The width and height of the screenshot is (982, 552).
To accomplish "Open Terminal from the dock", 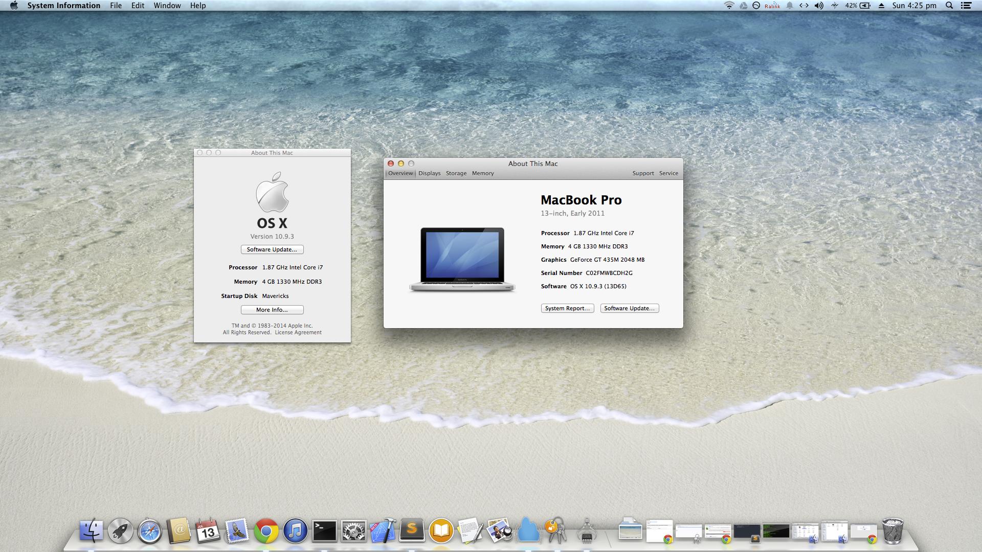I will [324, 531].
